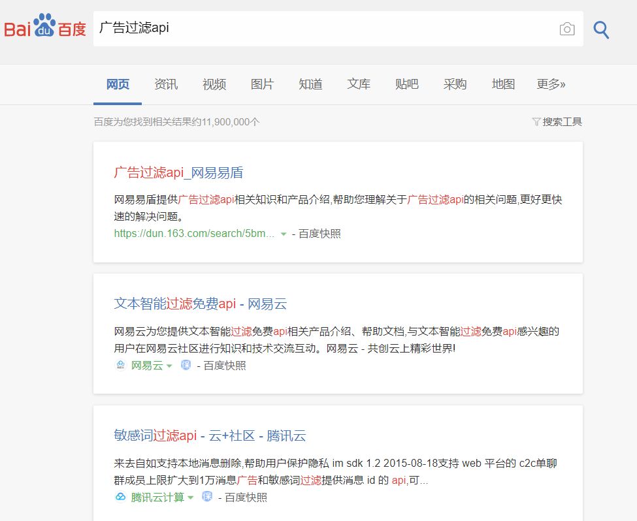
Task: Click the 搜索工具 filter icon
Action: (536, 122)
